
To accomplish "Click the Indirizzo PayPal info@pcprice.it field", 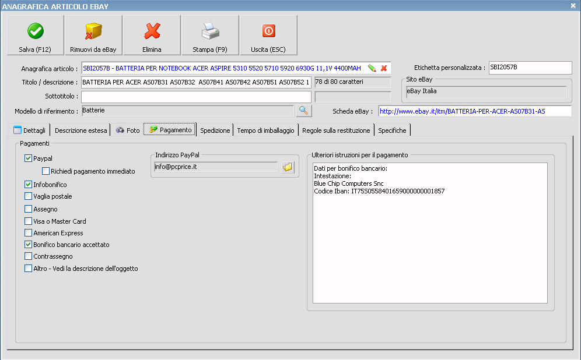I will 216,167.
